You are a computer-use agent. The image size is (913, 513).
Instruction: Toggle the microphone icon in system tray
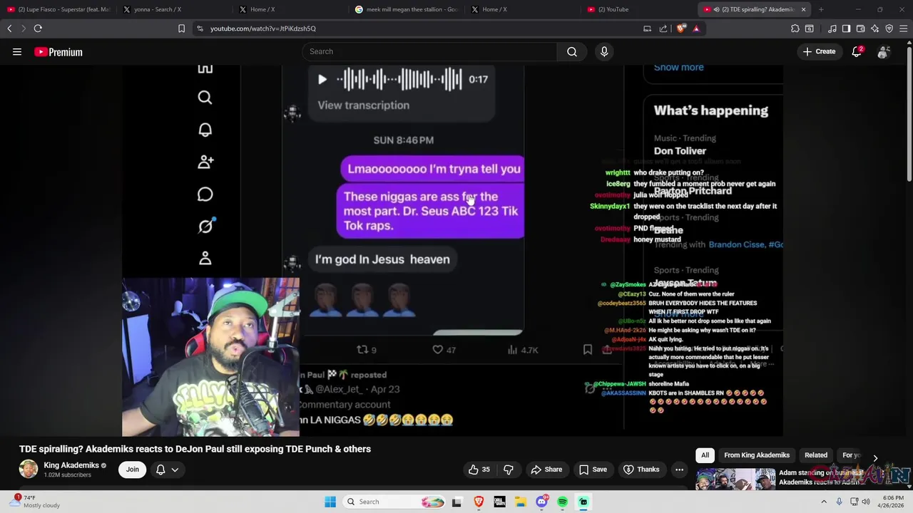839,502
